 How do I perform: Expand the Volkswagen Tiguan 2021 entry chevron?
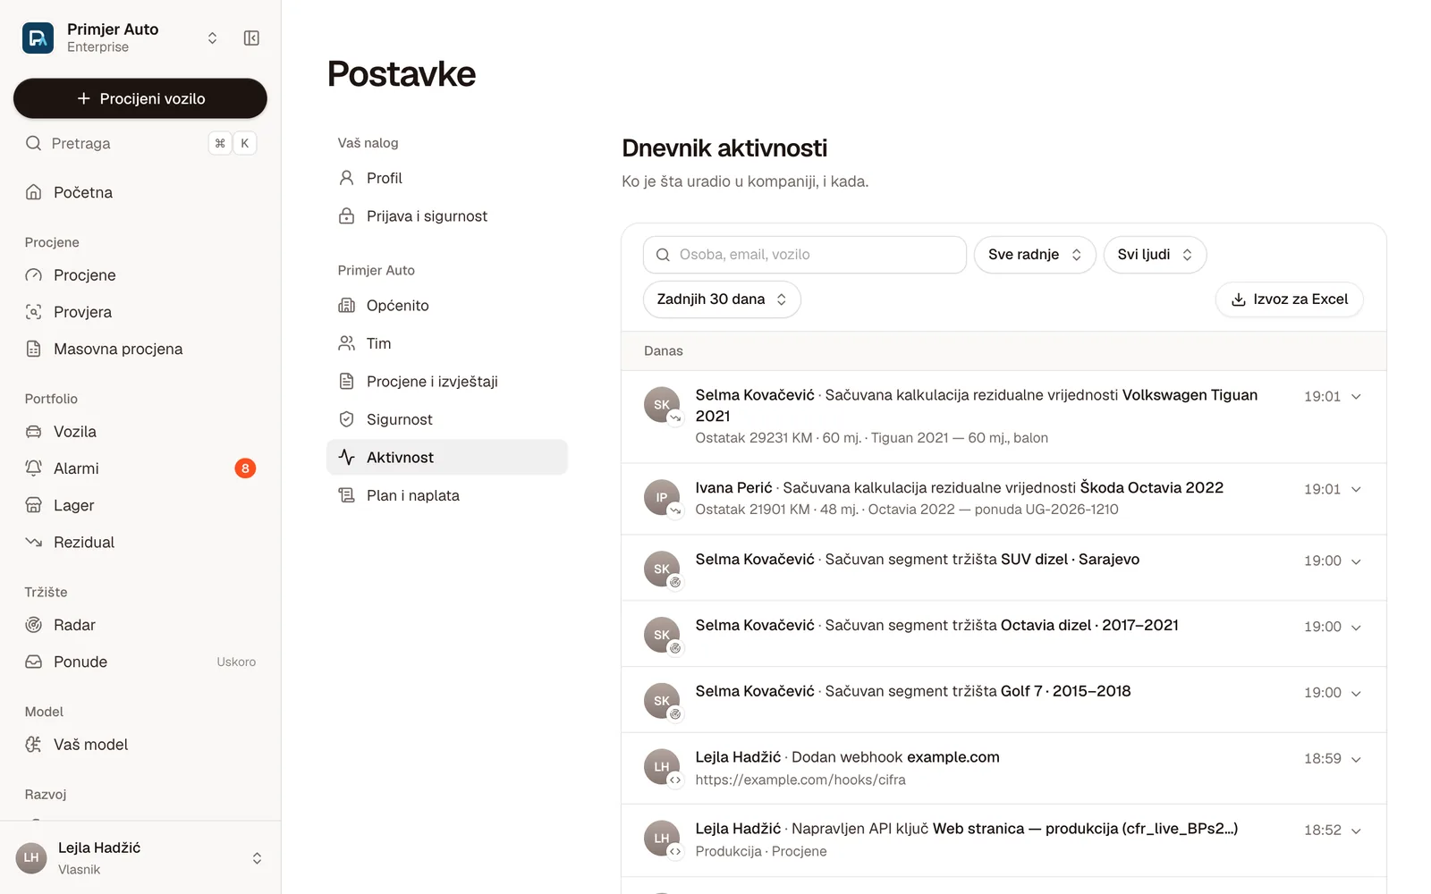(x=1356, y=397)
